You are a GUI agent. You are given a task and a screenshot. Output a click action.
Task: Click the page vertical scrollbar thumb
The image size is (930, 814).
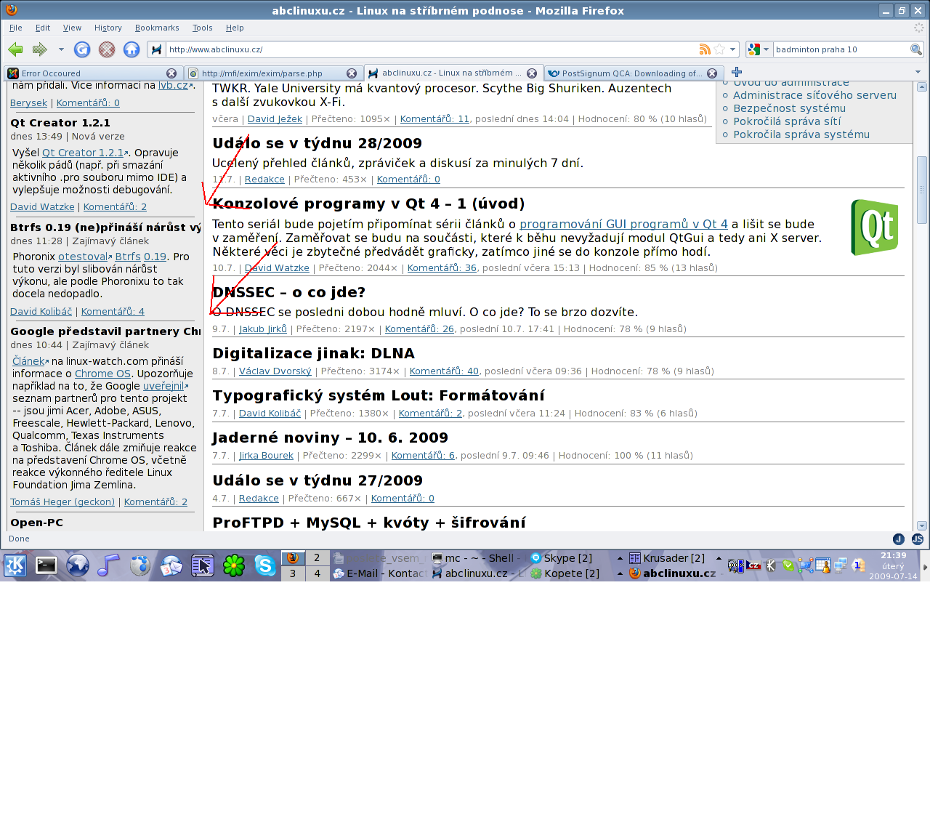pyautogui.click(x=922, y=190)
